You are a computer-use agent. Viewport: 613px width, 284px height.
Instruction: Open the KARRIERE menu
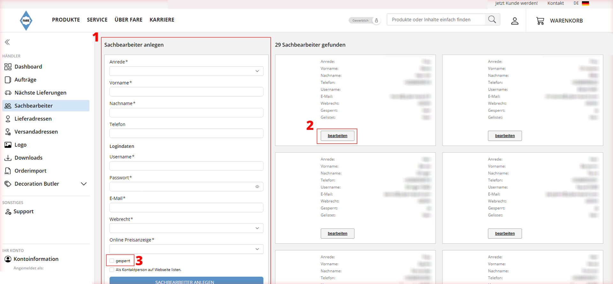[x=162, y=20]
